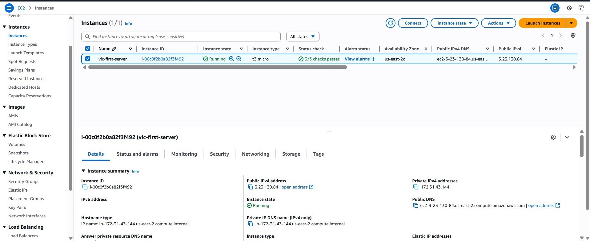Copy the Private IPv4 address
The image size is (590, 241).
(416, 187)
